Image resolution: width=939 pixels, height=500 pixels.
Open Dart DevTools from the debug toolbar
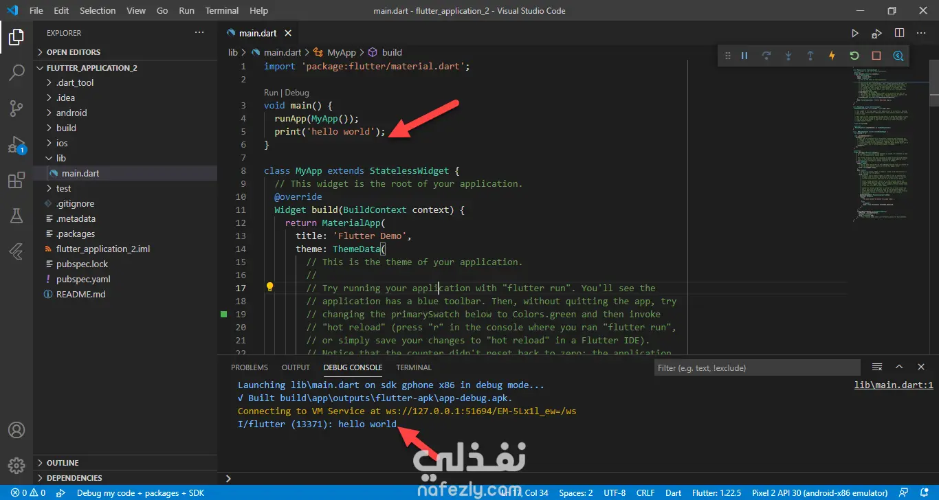pyautogui.click(x=898, y=56)
